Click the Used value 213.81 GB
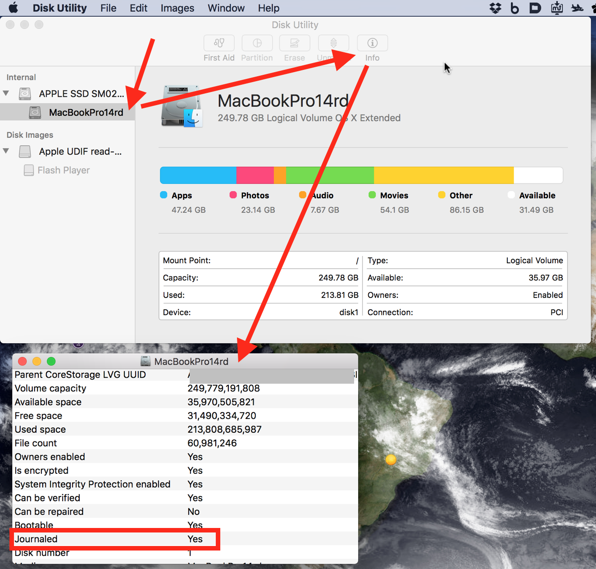Screen dimensions: 596x569 340,295
